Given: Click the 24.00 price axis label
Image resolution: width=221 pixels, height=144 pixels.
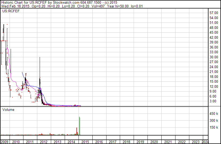Looking at the screenshot, I should (214, 67).
